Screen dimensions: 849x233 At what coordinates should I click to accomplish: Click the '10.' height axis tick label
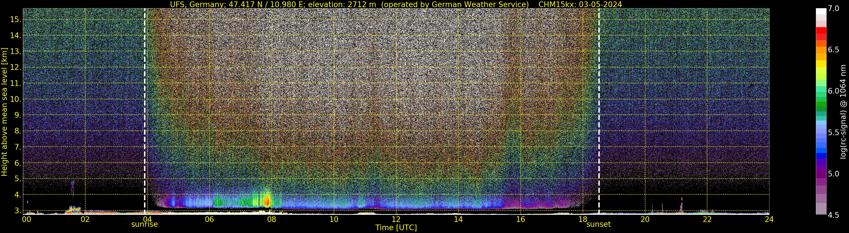[x=16, y=99]
